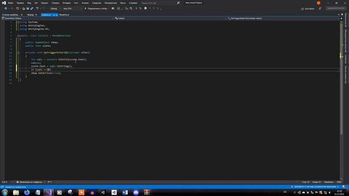
Task: Click the search magnifier icon in title bar
Action: 178,3
